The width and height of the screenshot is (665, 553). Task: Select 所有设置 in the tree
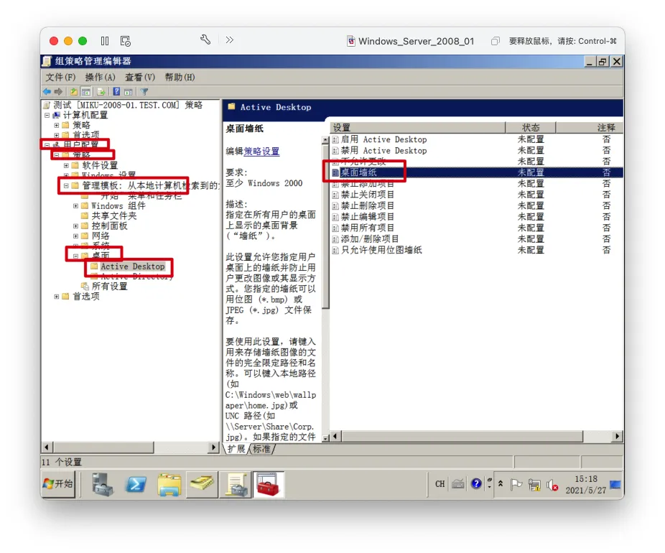pyautogui.click(x=109, y=287)
